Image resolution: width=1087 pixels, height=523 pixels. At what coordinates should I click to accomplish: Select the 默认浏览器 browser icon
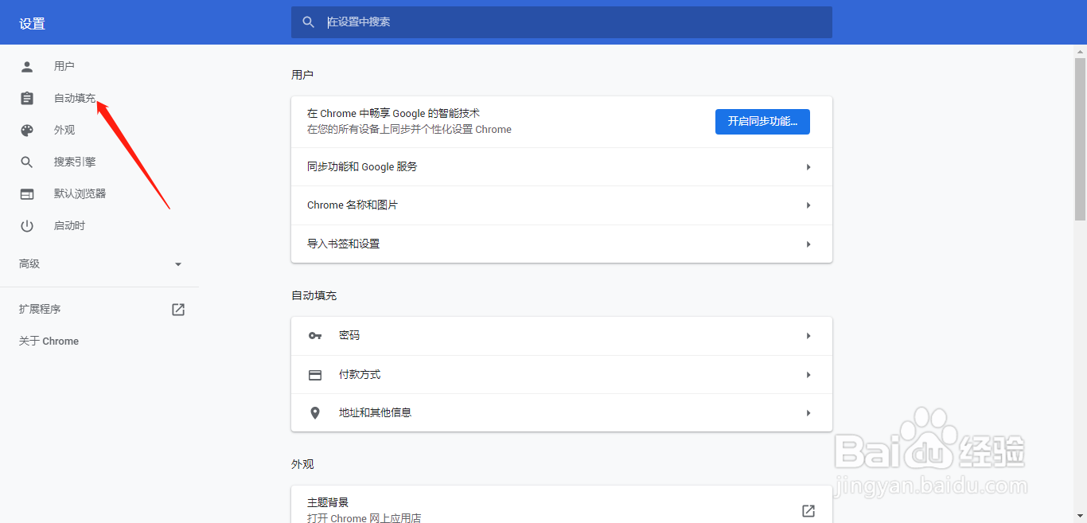click(x=26, y=193)
